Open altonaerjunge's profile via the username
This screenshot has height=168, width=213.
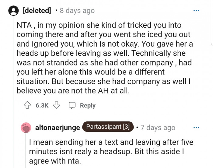click(58, 128)
